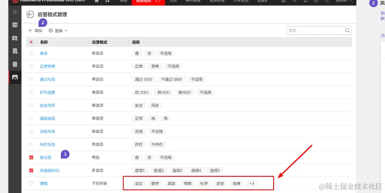Viewport: 385px width, 193px height.
Task: Check the box for row 安全与否
Action: (31, 105)
